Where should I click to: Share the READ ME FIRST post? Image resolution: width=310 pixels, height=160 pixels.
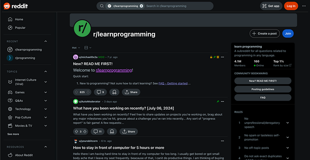click(x=131, y=92)
